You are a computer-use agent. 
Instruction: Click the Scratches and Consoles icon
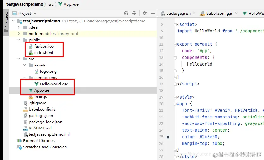pyautogui.click(x=20, y=147)
